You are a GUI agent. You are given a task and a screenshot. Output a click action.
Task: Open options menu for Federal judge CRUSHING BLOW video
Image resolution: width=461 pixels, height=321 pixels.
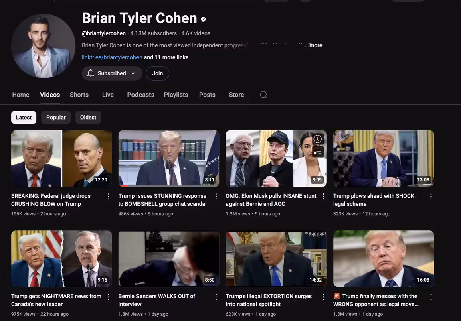click(x=109, y=197)
